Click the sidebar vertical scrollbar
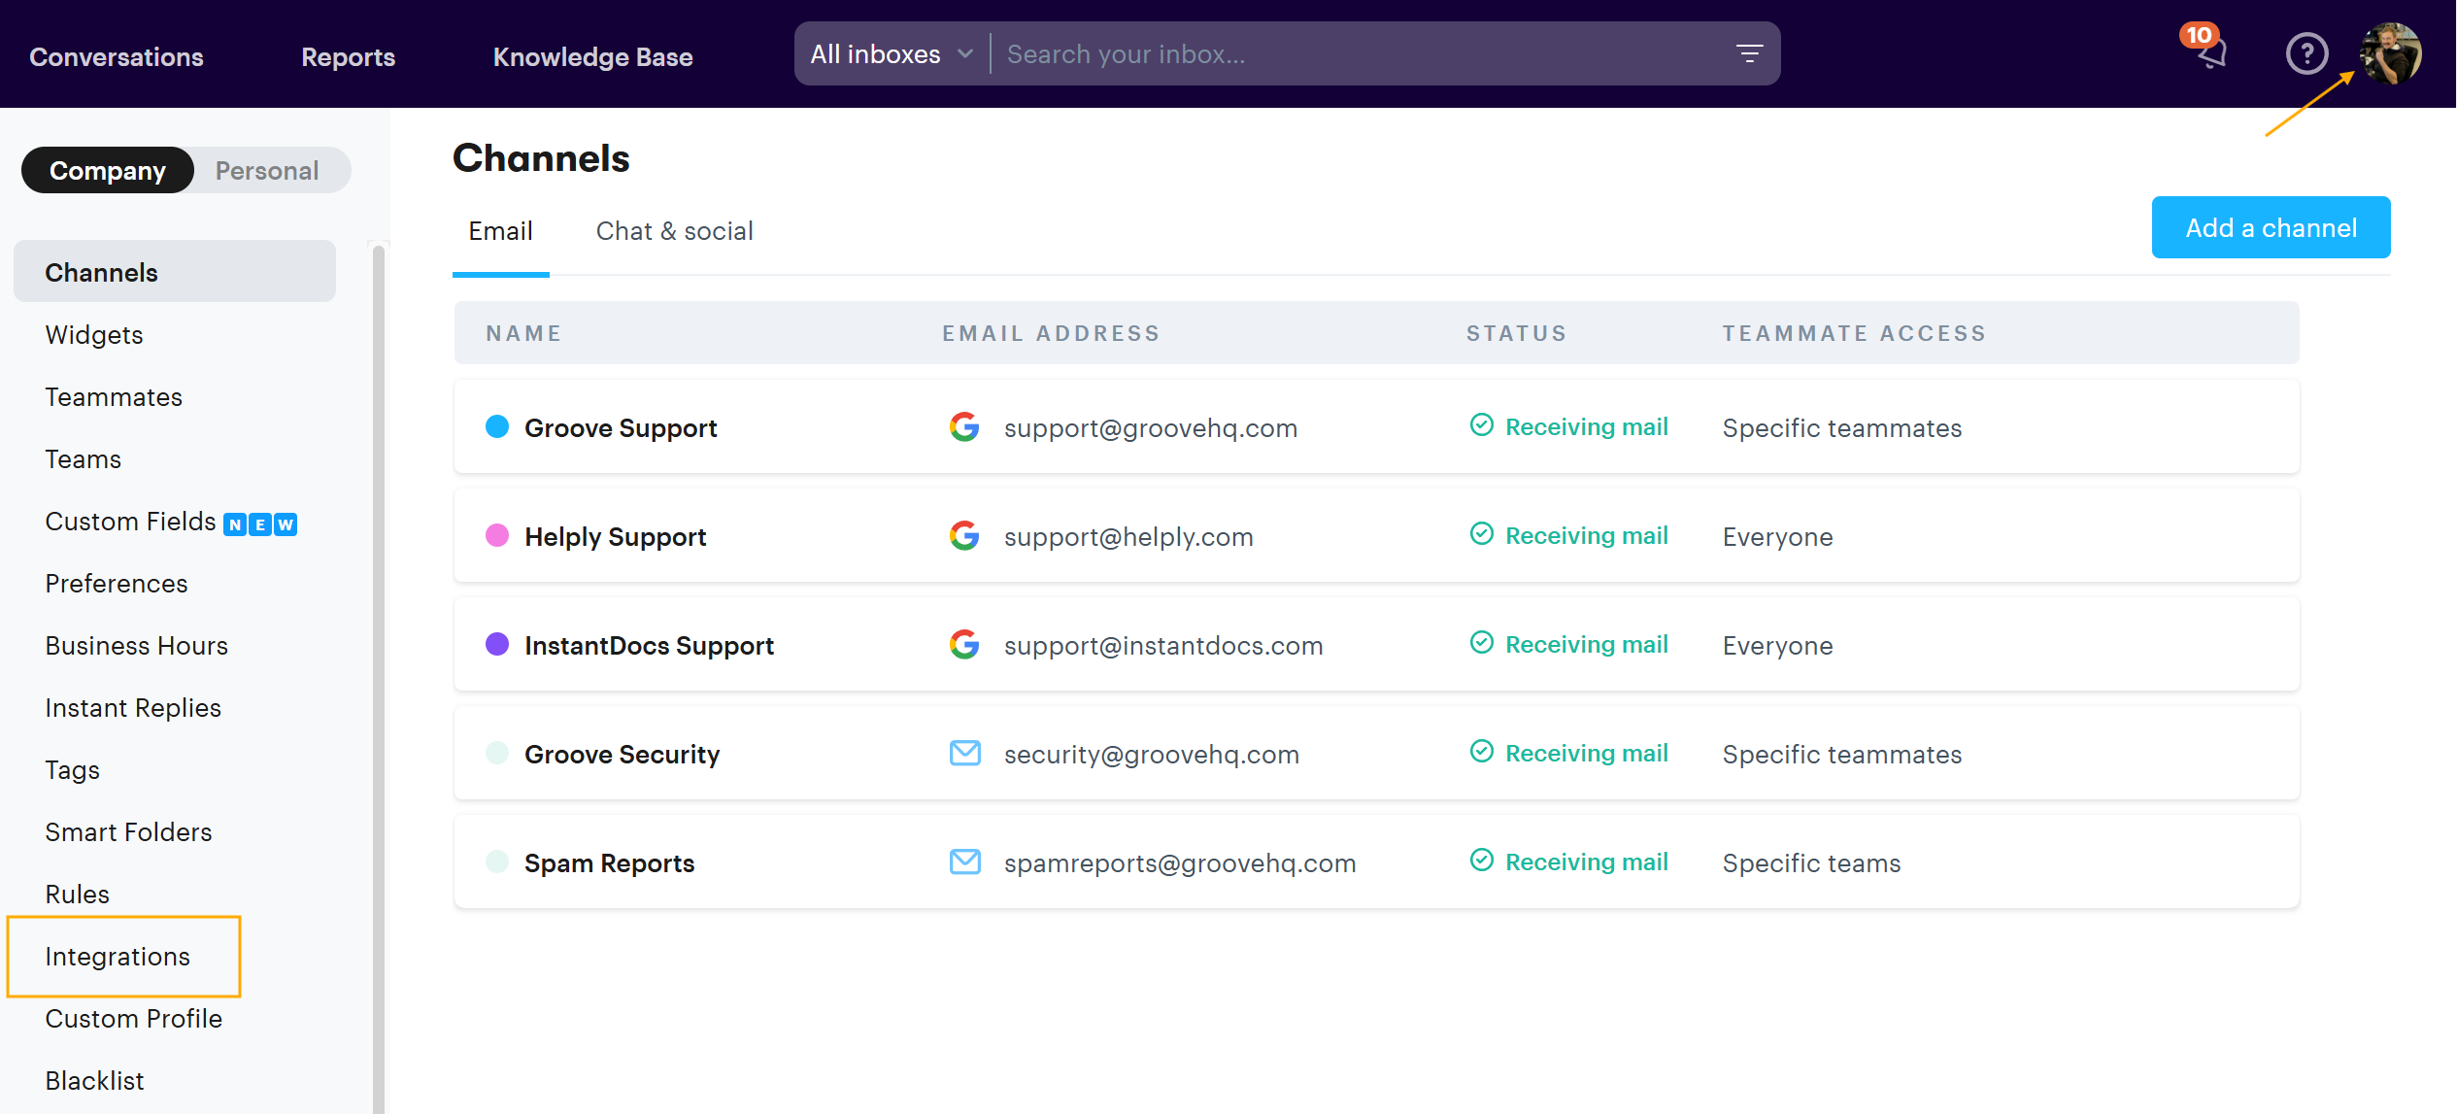Image resolution: width=2457 pixels, height=1115 pixels. [x=379, y=678]
